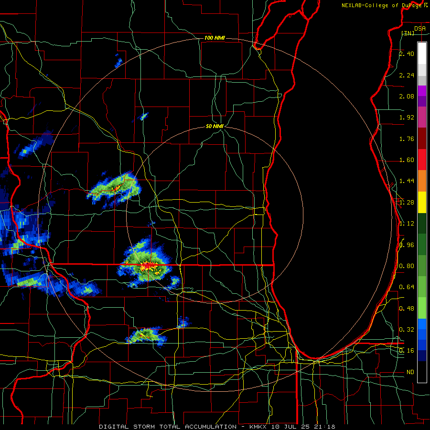Click the 0.96 legend value
The width and height of the screenshot is (430, 430).
(407, 245)
